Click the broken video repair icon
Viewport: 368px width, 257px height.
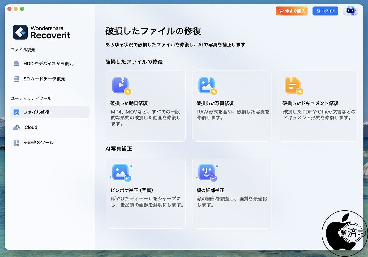pos(121,85)
